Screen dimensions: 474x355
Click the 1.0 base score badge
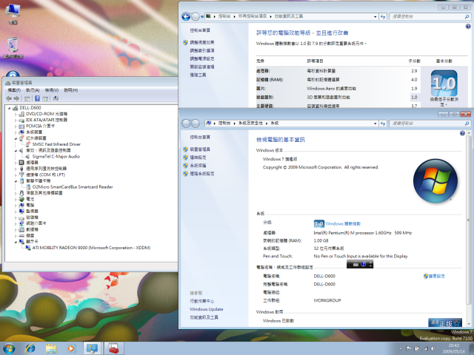coord(444,84)
